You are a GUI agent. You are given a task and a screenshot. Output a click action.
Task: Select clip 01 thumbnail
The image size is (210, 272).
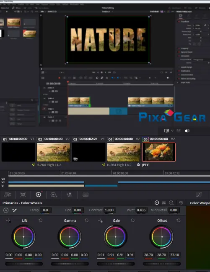(x=18, y=152)
